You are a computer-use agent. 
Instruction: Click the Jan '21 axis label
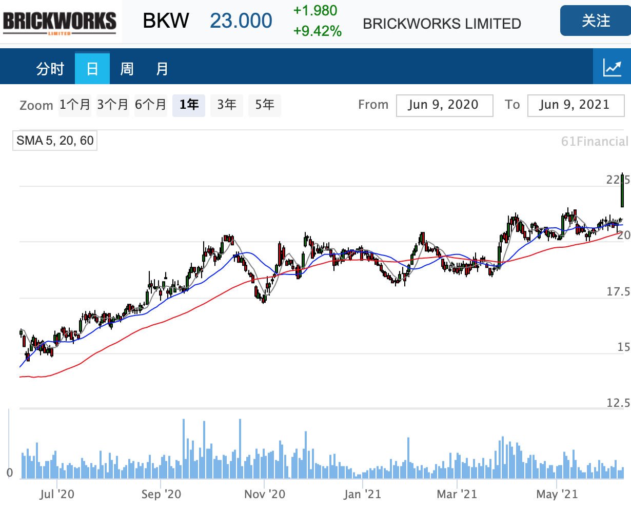(362, 494)
